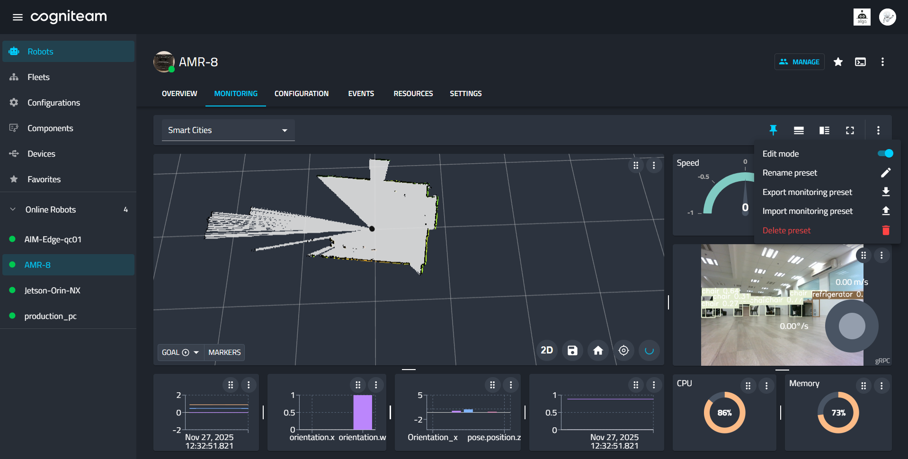
Task: Go to Fleets in sidebar
Action: [68, 77]
